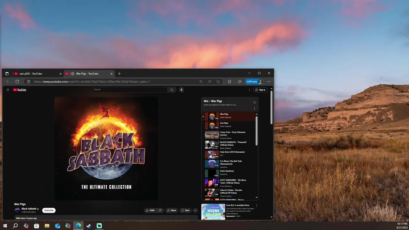This screenshot has height=230, width=409.
Task: Open a new browser tab
Action: (x=119, y=74)
